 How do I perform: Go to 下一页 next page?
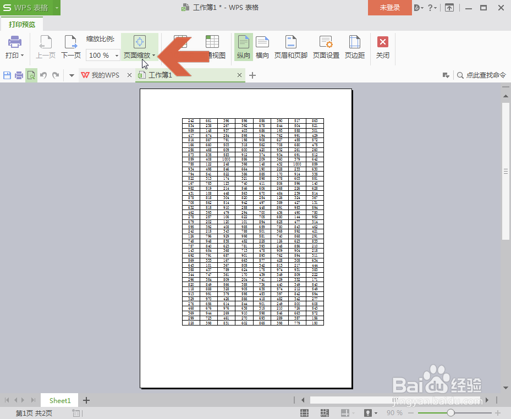(71, 47)
